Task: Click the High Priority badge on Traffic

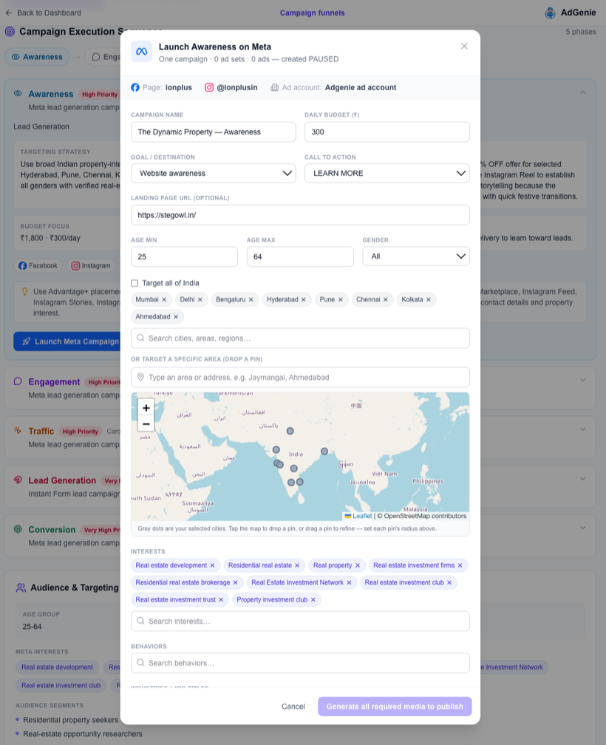Action: coord(81,432)
